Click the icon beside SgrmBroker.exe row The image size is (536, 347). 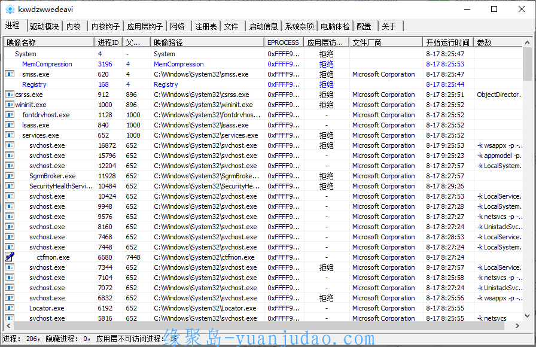[10, 176]
